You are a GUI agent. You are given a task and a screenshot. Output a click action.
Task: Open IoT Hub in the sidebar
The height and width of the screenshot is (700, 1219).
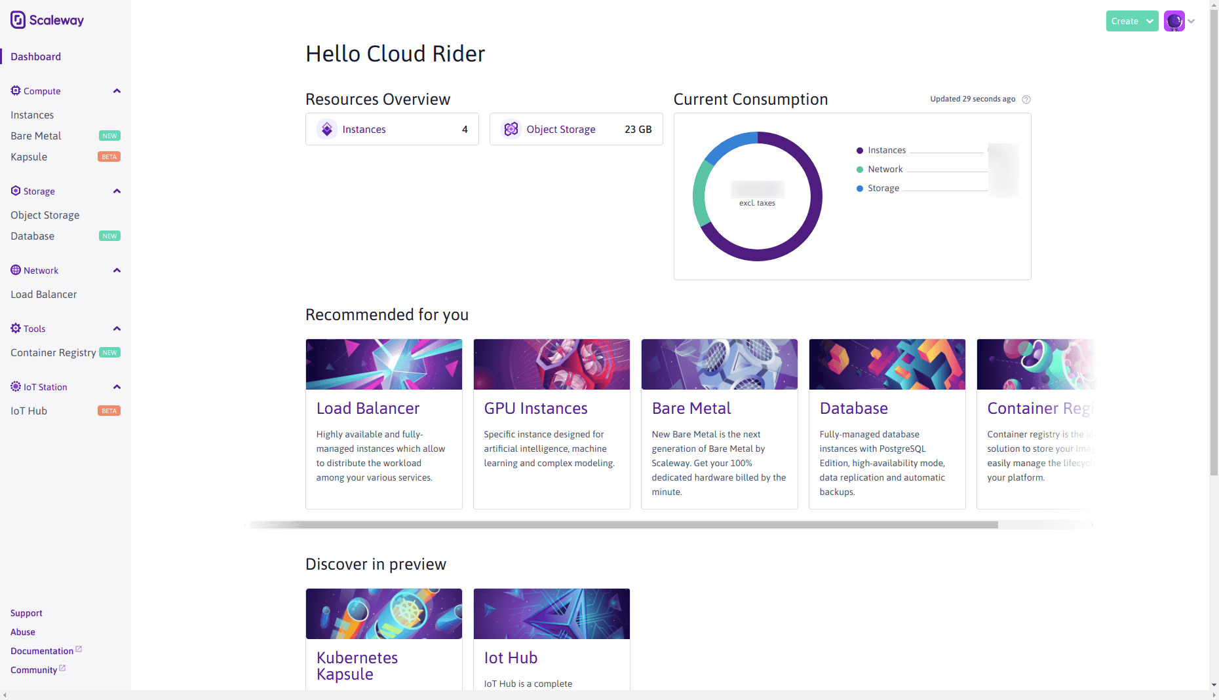coord(29,411)
